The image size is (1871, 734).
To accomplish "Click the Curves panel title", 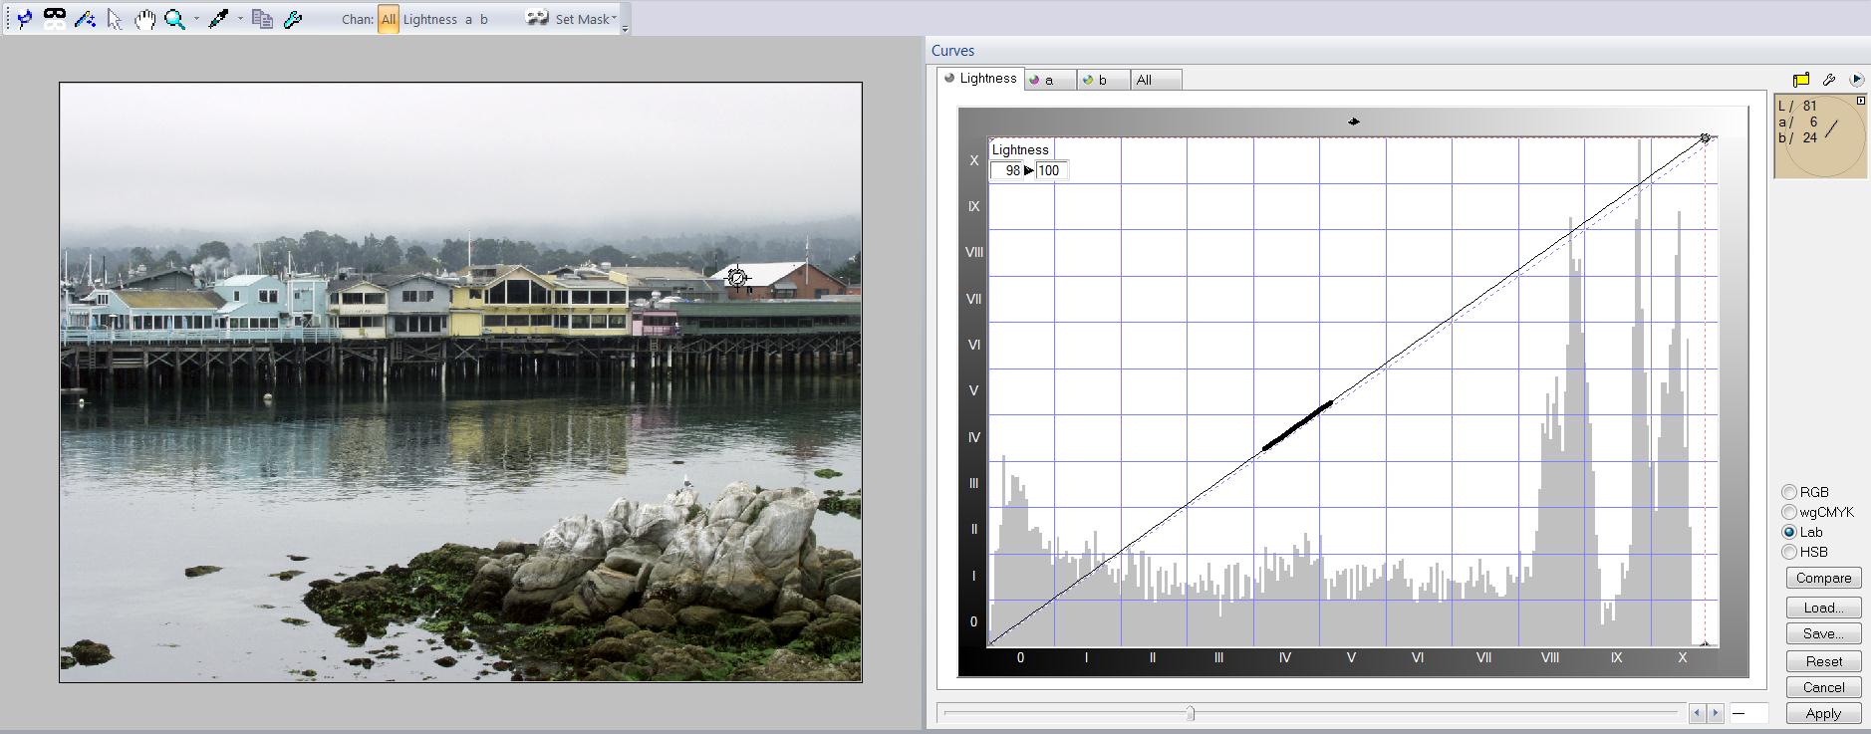I will point(953,51).
